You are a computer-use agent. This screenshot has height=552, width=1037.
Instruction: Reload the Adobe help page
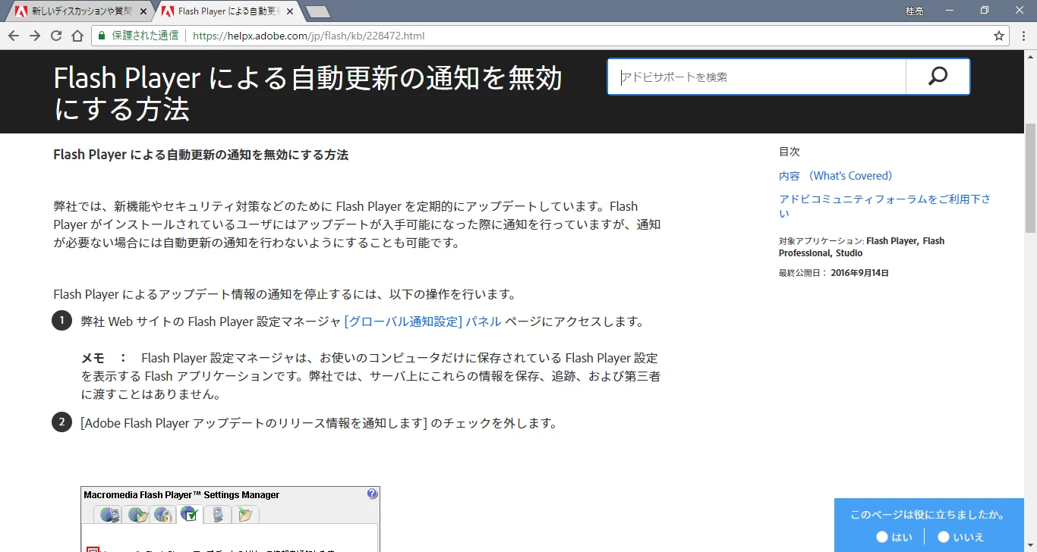56,36
